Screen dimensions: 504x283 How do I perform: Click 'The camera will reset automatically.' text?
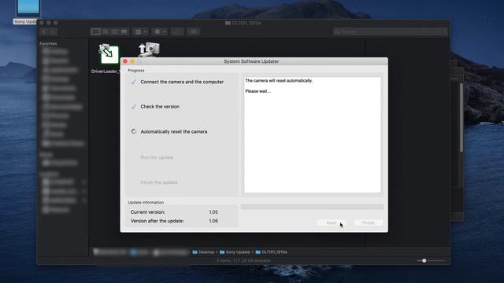(279, 80)
